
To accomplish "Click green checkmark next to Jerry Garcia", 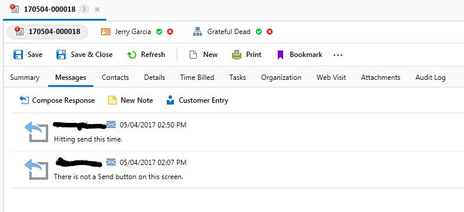I will [159, 32].
